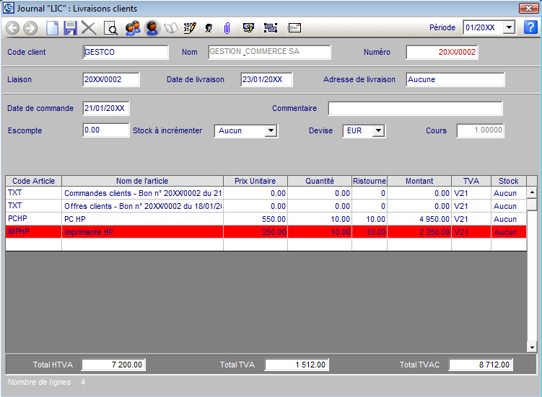Select the PC HP article row

click(x=142, y=219)
